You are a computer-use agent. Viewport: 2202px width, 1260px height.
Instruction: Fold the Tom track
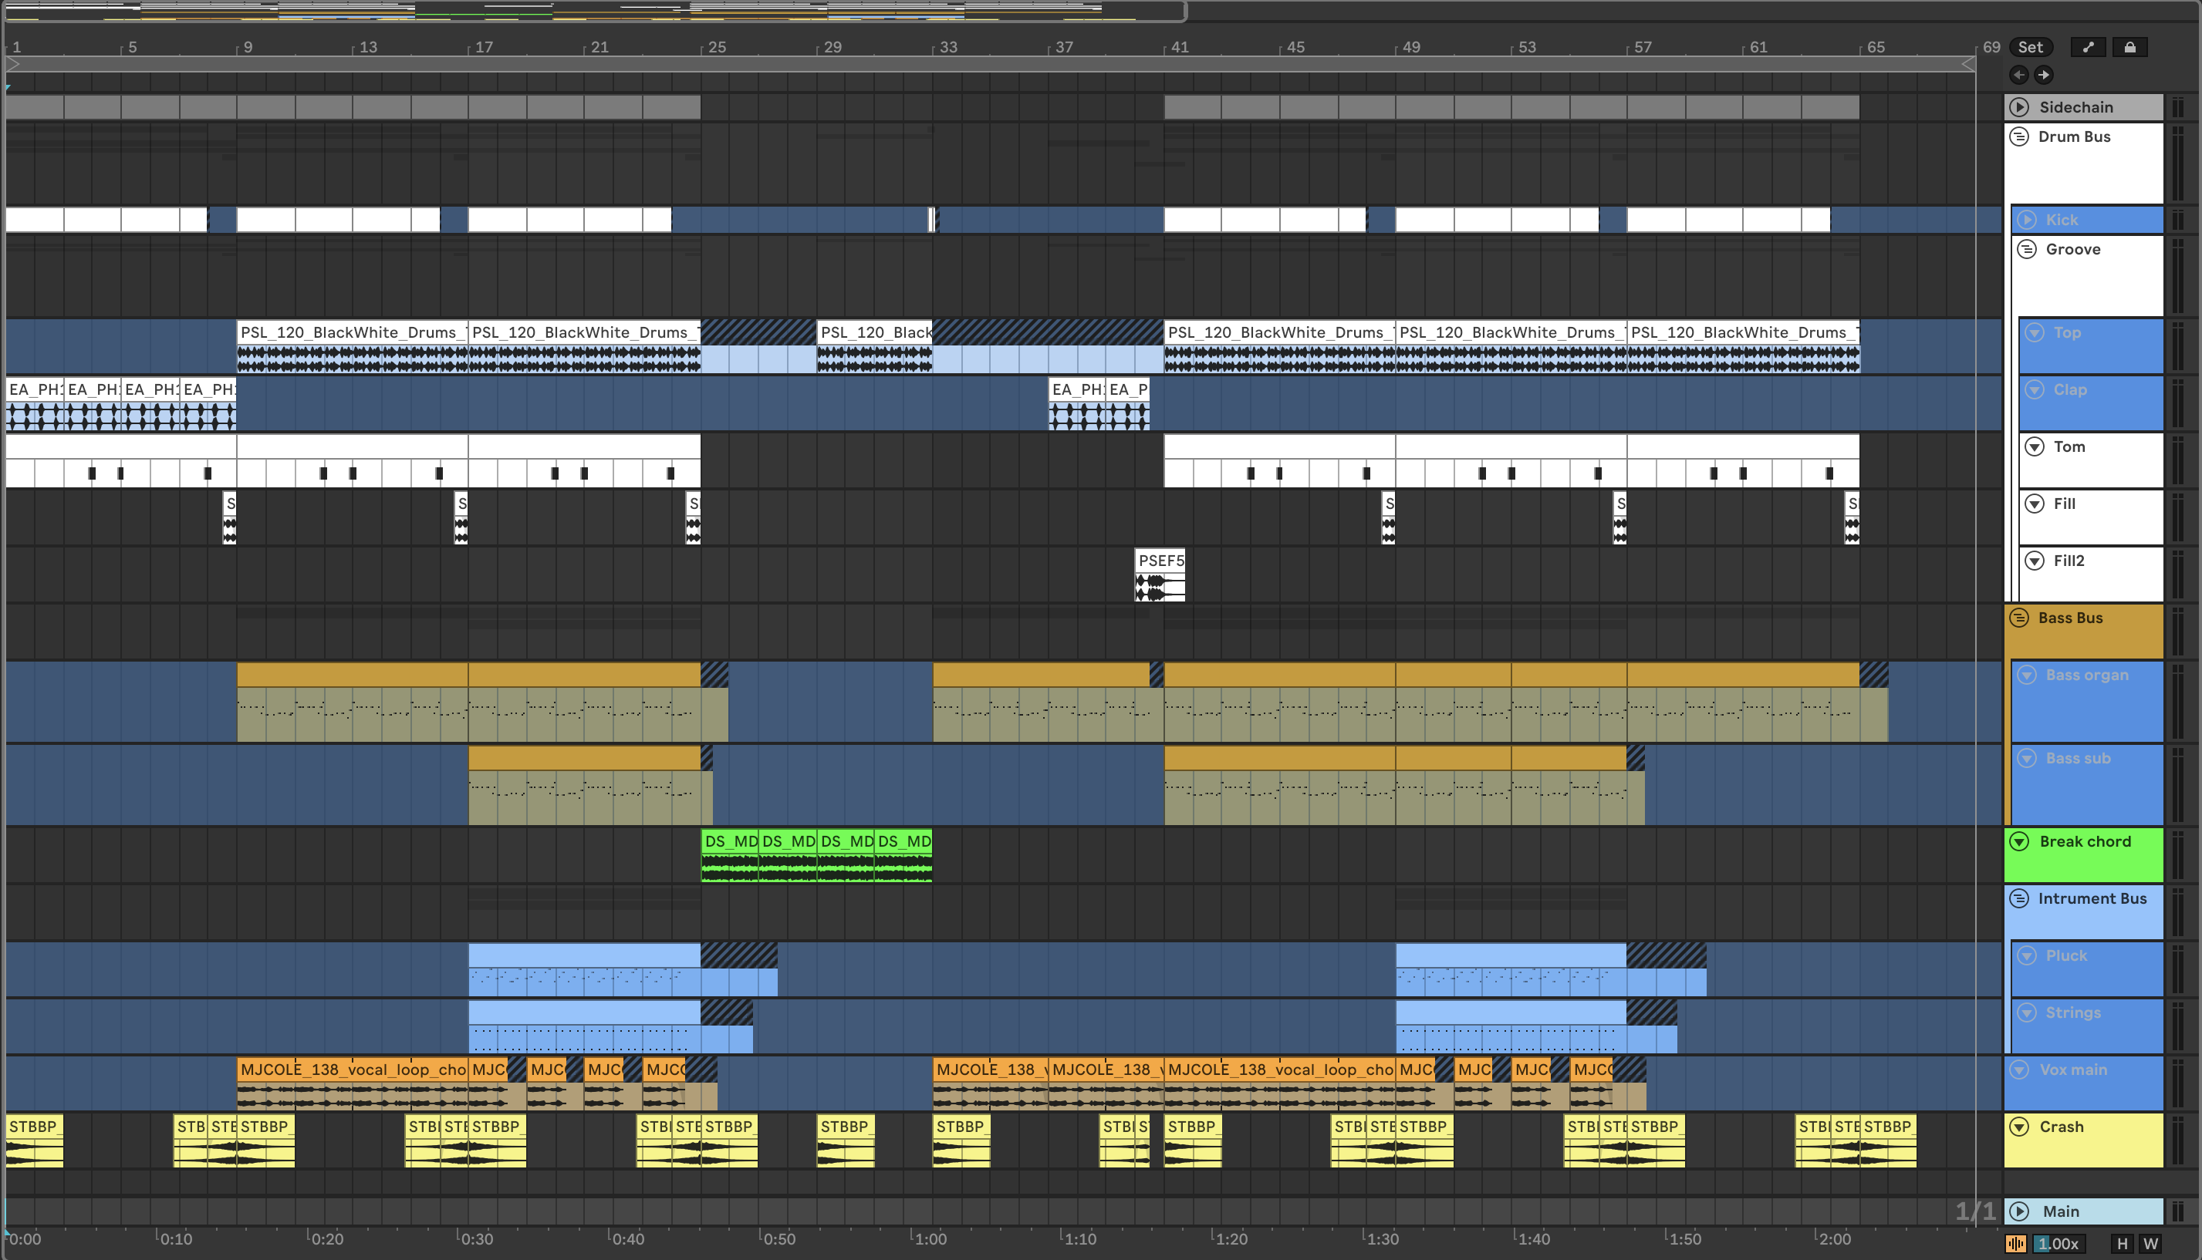(2034, 446)
